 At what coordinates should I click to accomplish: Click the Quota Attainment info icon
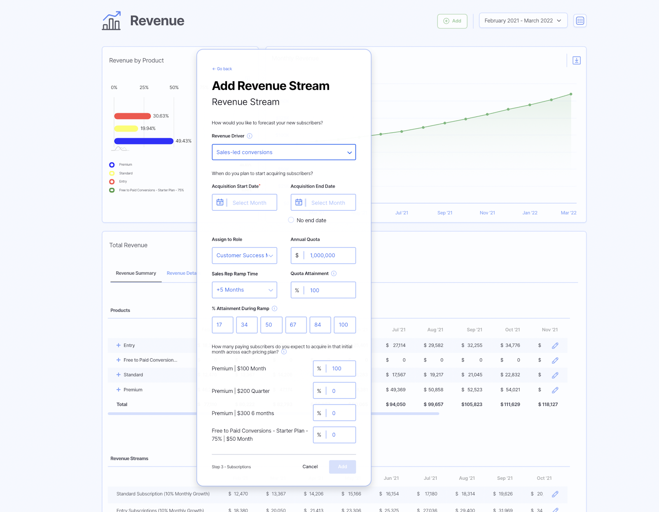click(x=334, y=273)
